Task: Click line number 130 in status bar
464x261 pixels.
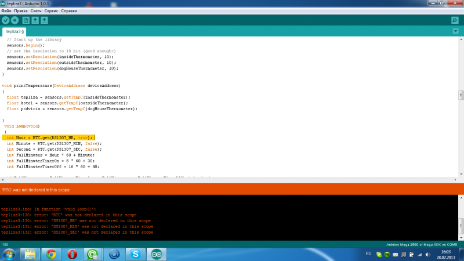Action: [x=5, y=245]
